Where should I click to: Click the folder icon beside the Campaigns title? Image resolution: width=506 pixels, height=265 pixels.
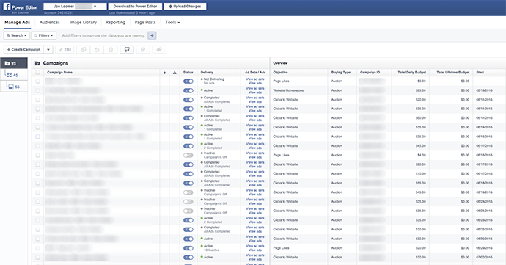[x=37, y=63]
